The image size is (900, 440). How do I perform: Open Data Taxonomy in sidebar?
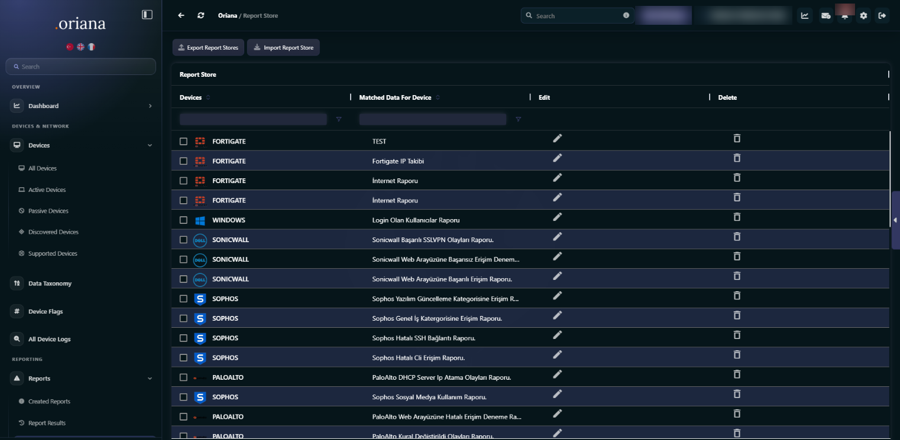tap(50, 283)
